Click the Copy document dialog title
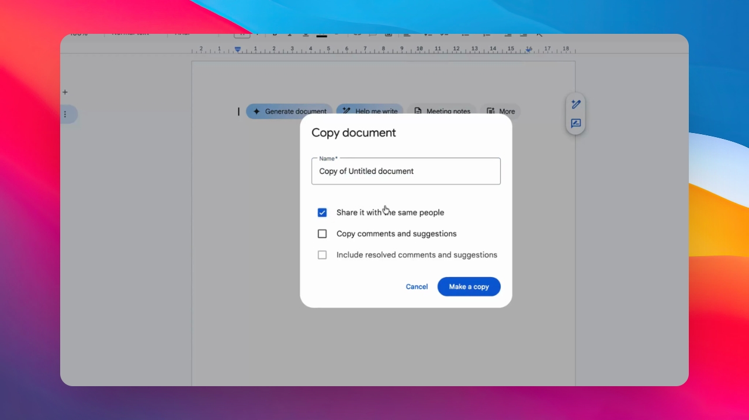This screenshot has width=749, height=420. [353, 132]
